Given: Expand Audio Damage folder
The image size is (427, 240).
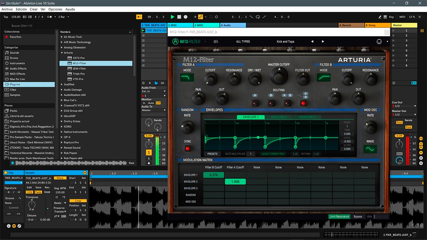Looking at the screenshot, I should point(62,90).
